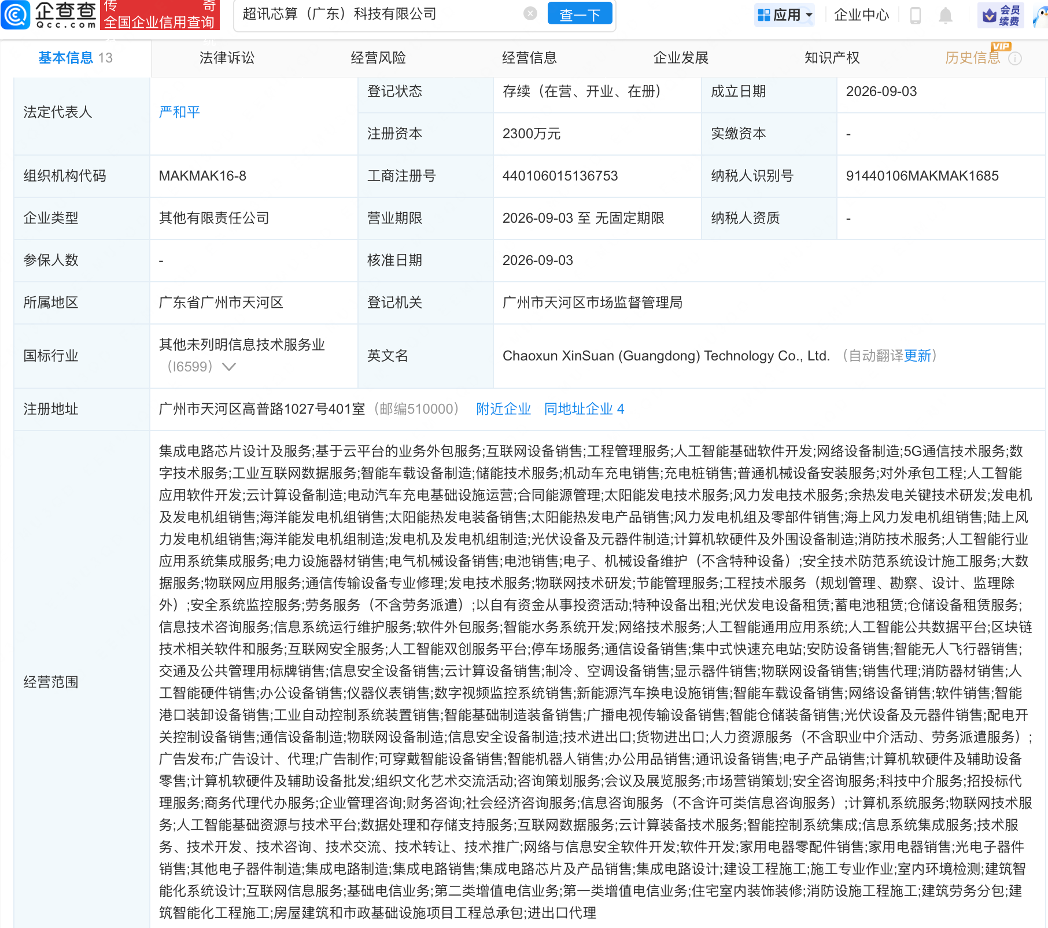The image size is (1048, 928).
Task: Open the 经营风险 tab
Action: [x=378, y=58]
